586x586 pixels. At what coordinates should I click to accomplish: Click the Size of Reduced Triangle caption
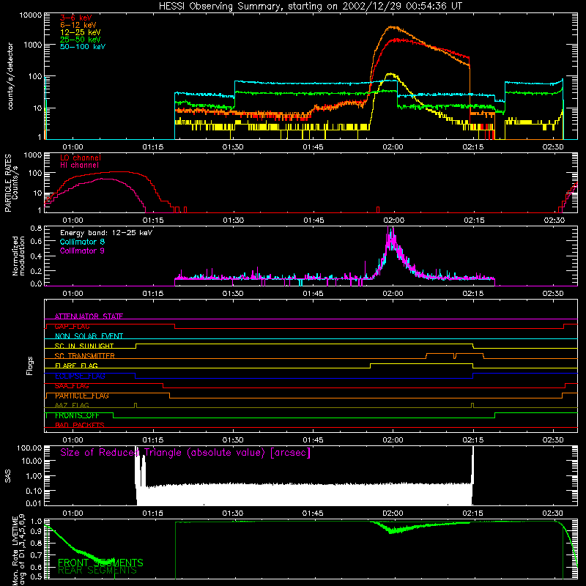(x=185, y=453)
